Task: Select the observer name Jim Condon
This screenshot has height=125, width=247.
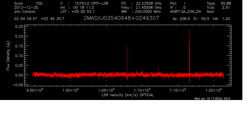Action: [x=25, y=11]
